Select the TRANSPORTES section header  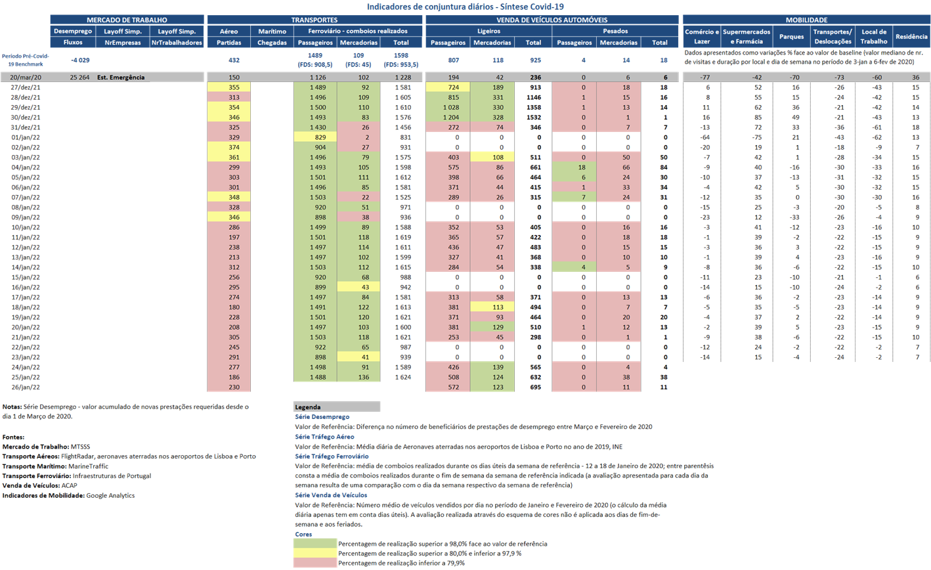(x=314, y=20)
